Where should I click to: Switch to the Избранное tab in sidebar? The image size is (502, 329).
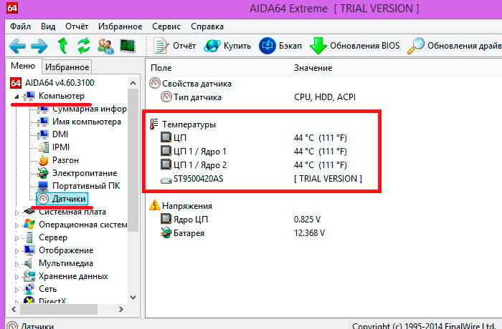(x=67, y=67)
